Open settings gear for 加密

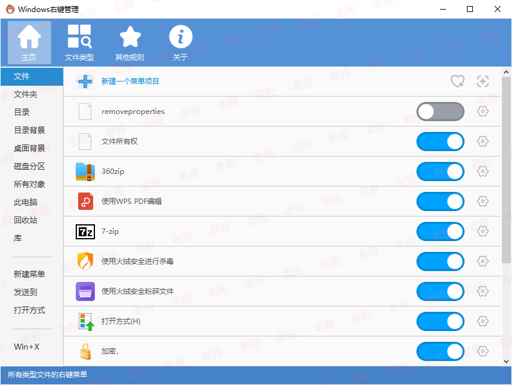click(483, 351)
